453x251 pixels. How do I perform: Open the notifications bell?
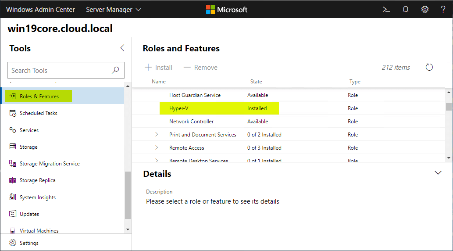click(406, 10)
